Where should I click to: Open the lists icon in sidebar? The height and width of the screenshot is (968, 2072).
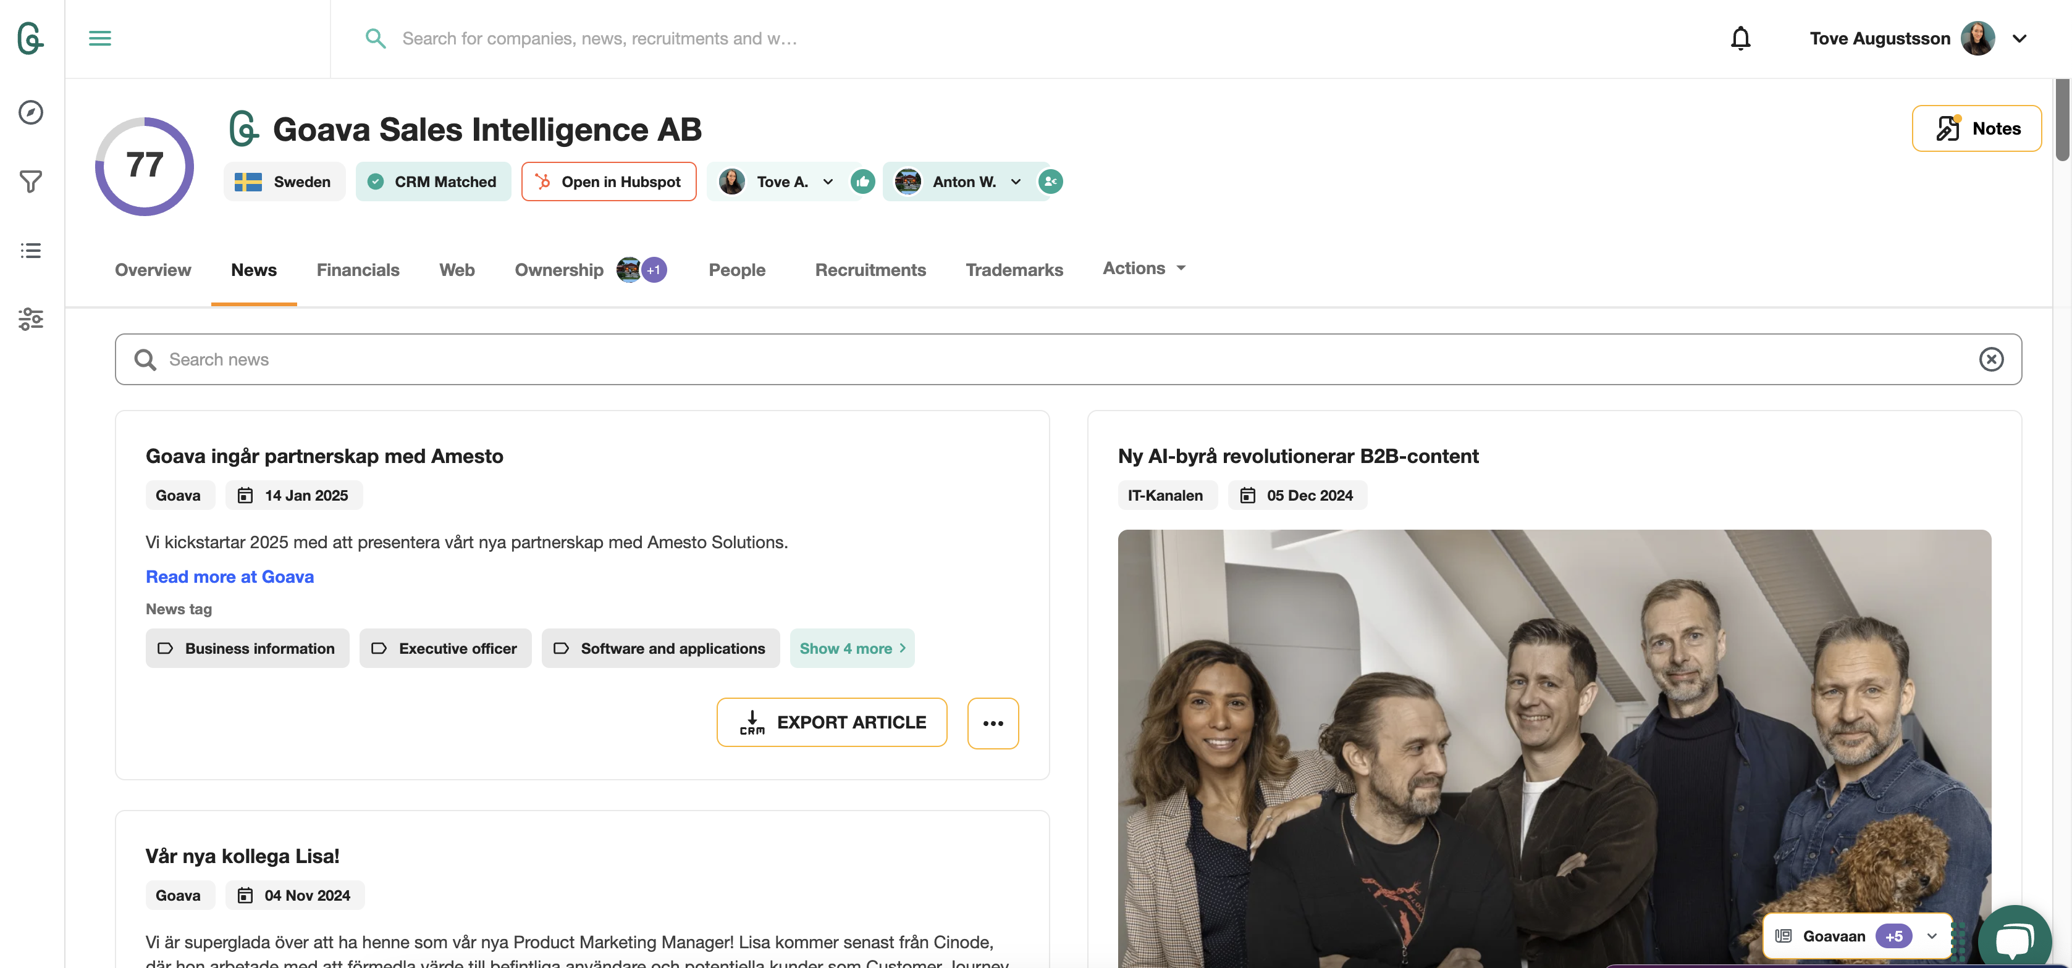click(30, 251)
